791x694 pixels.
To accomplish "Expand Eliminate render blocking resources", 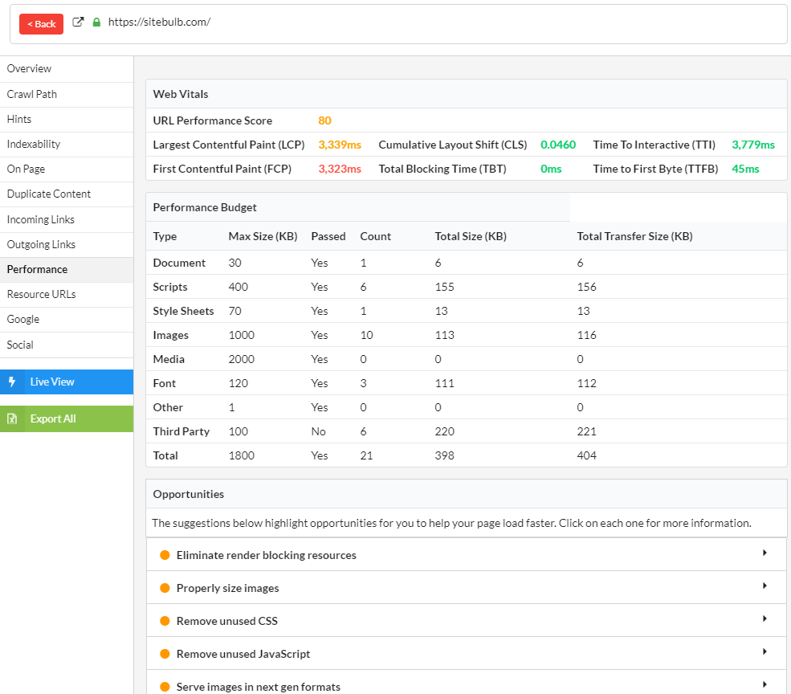I will (466, 555).
